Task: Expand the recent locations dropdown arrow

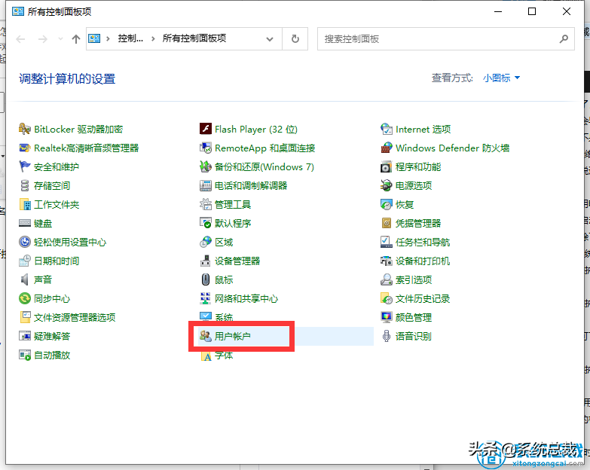Action: pos(60,38)
